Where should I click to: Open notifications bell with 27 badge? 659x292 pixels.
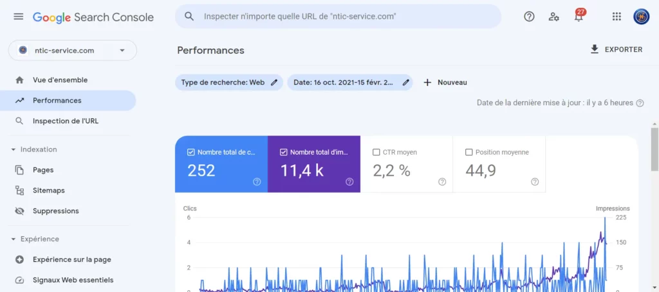[579, 17]
